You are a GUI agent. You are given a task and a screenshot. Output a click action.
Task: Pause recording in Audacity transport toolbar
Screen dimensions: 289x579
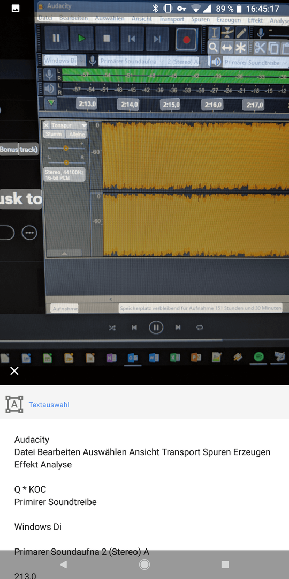coord(56,38)
